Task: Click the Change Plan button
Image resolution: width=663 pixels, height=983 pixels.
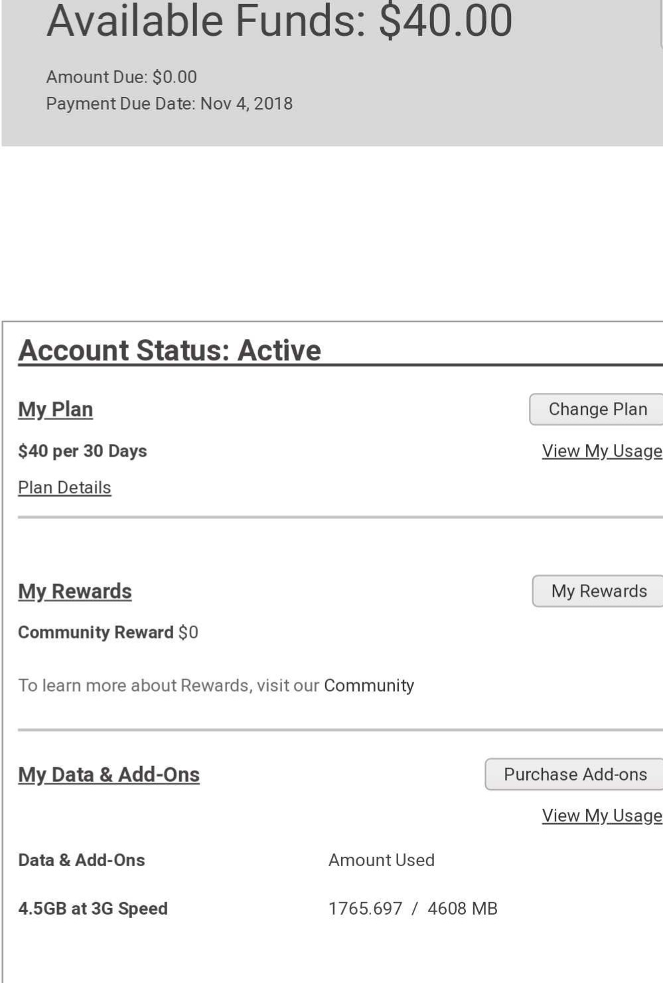Action: pyautogui.click(x=597, y=410)
